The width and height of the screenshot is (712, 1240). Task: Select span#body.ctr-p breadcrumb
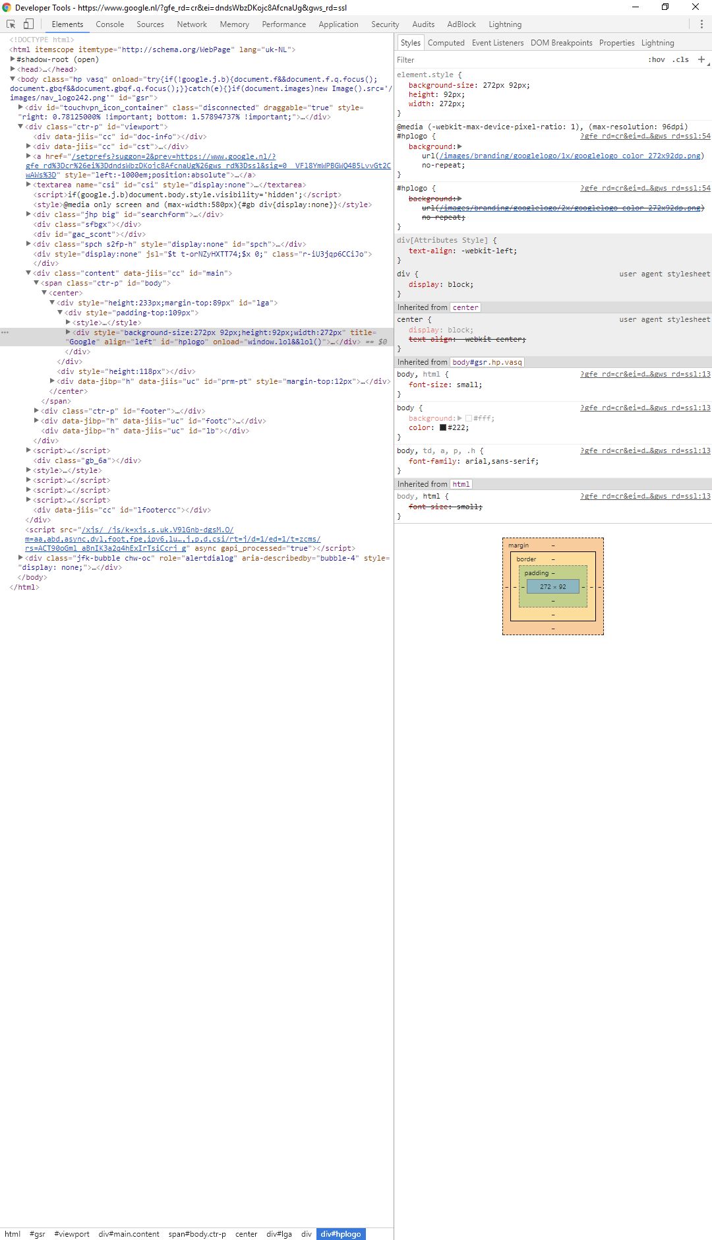point(197,1234)
